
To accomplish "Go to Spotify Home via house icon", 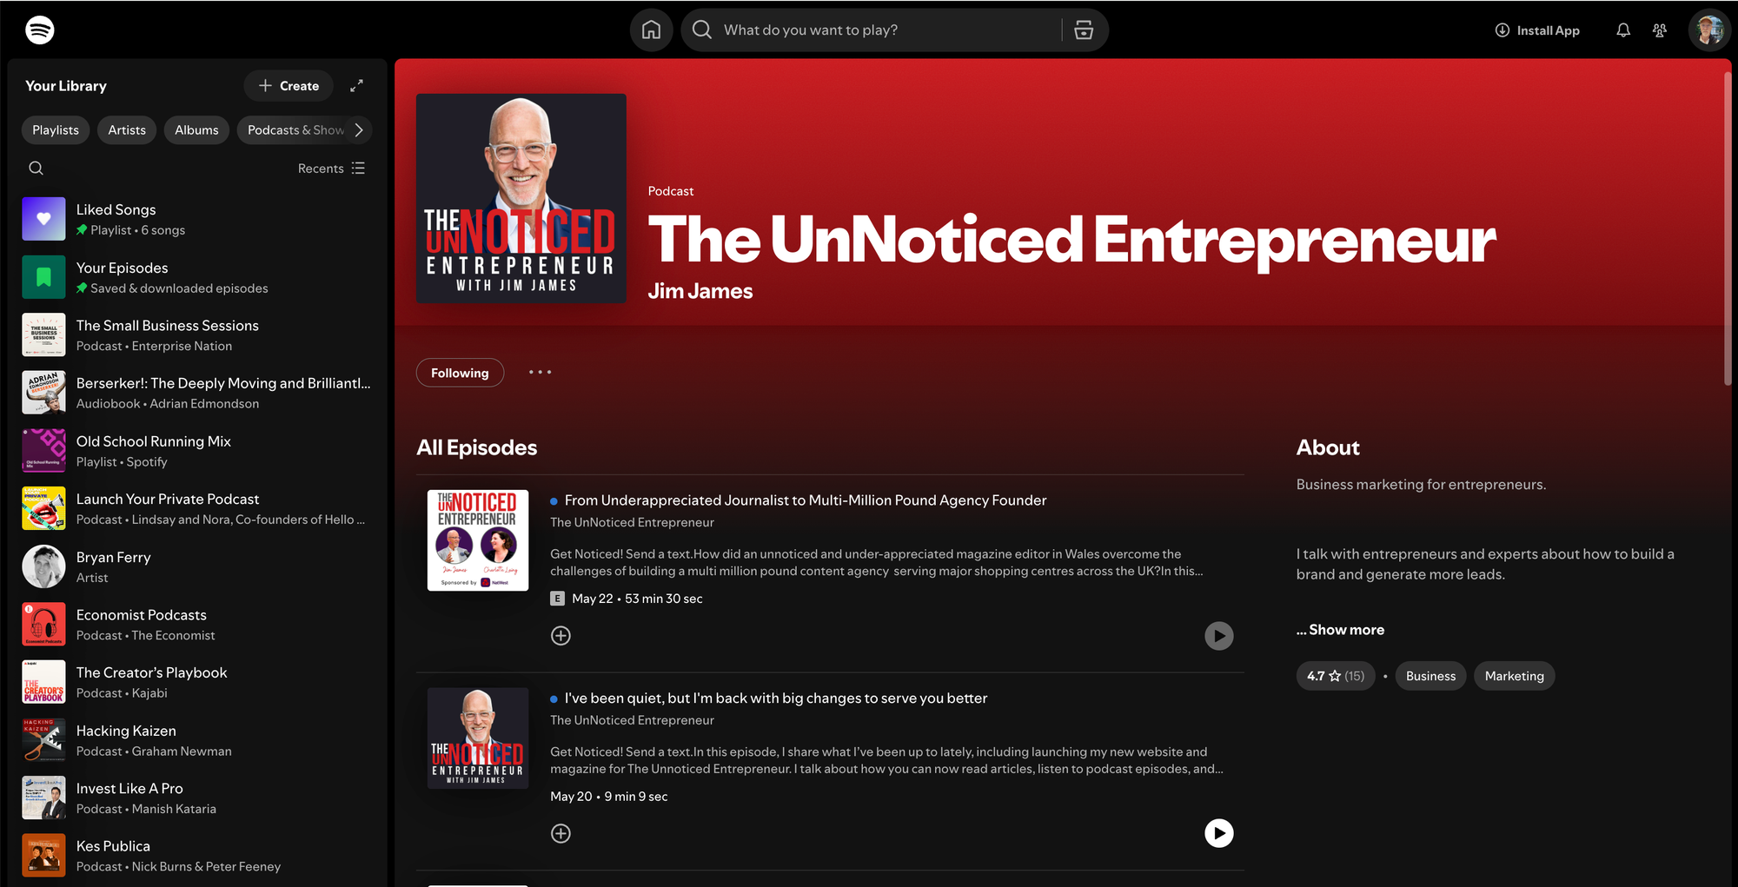I will pos(651,30).
